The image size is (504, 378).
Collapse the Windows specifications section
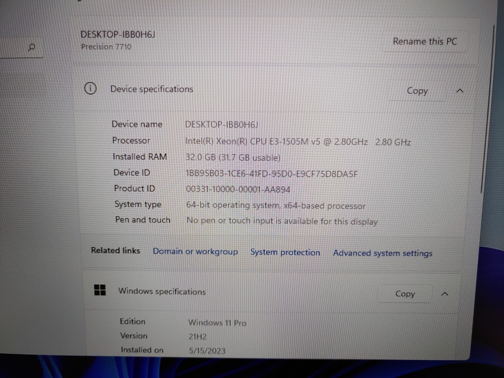[444, 294]
